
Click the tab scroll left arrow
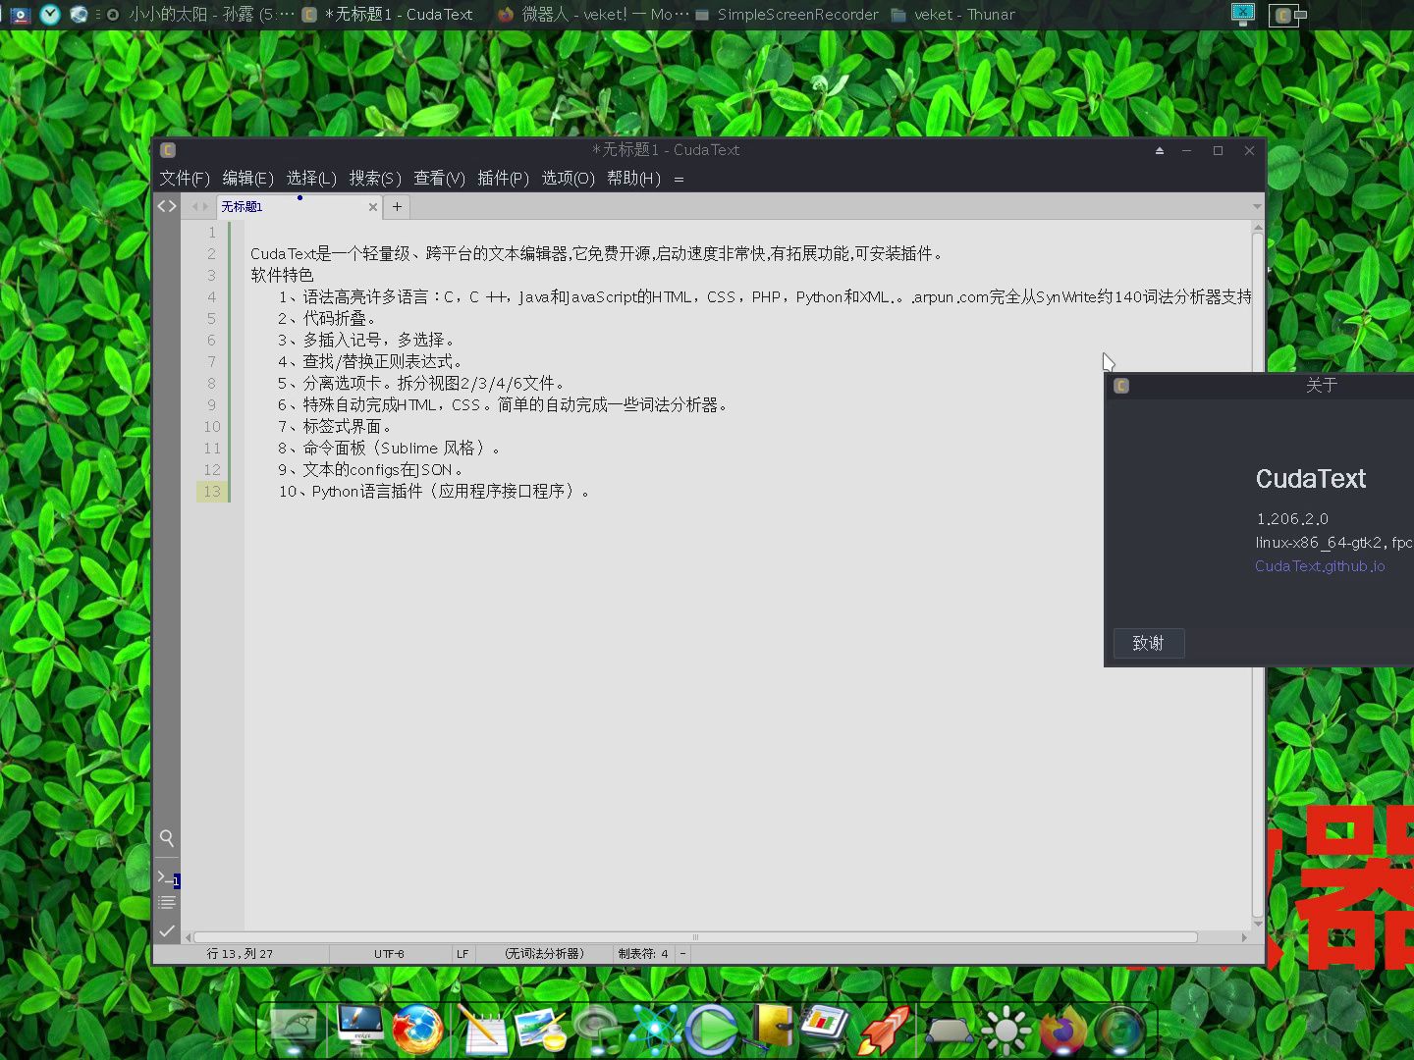pos(195,206)
